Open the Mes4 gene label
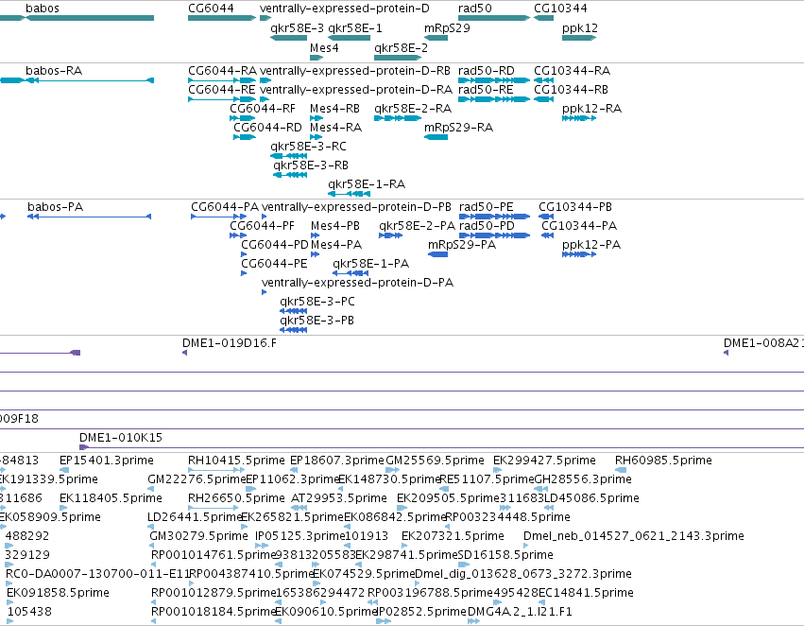804x626 pixels. click(324, 47)
